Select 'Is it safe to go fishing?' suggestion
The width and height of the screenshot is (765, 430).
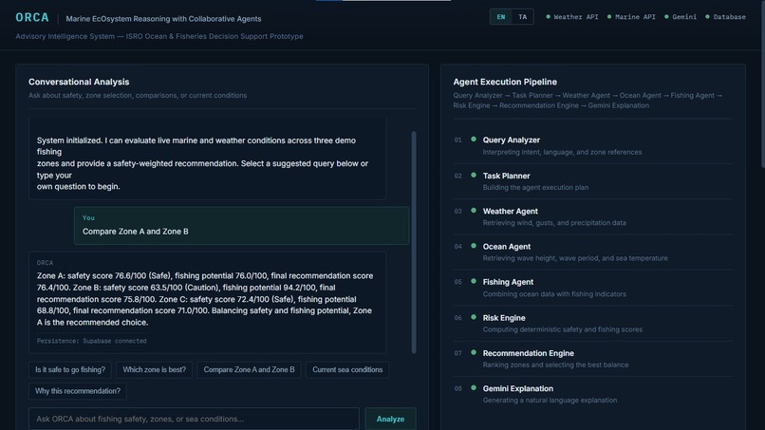70,370
